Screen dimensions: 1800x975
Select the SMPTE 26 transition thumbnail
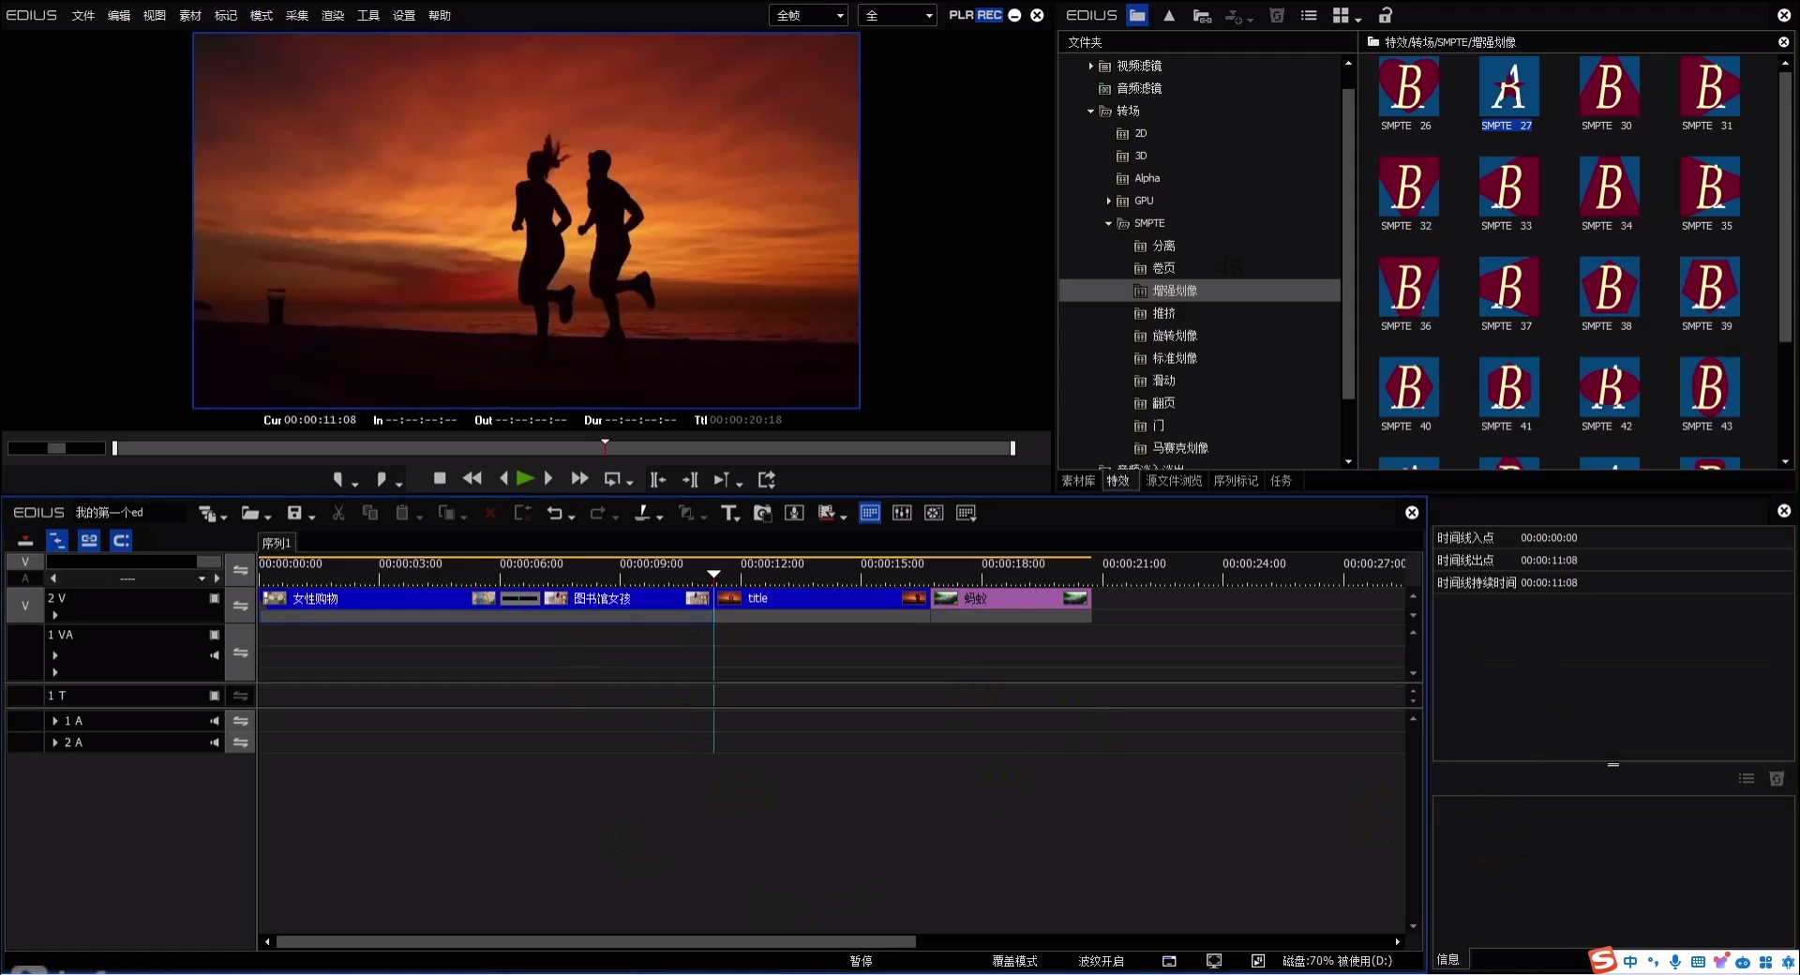1408,86
